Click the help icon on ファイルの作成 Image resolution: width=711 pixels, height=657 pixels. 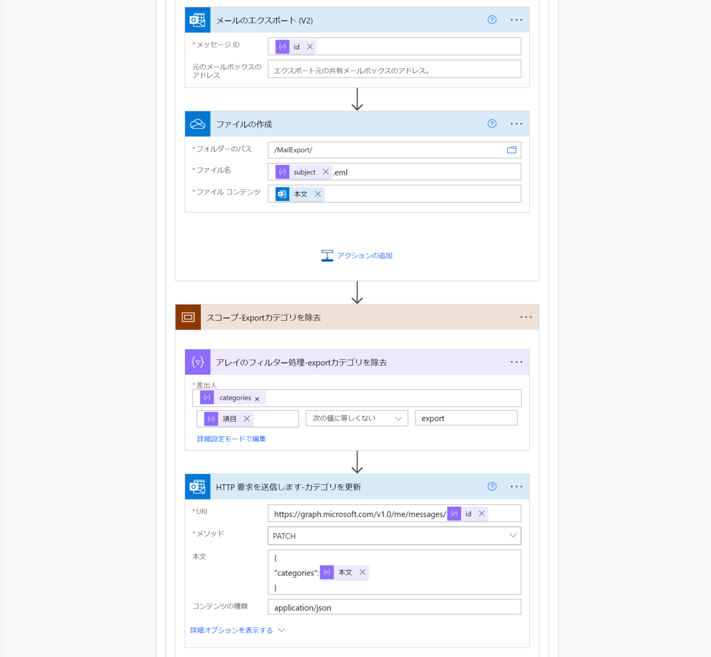(x=492, y=124)
